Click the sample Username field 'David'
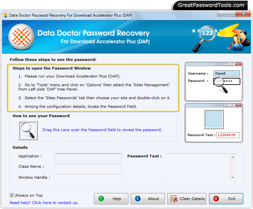Screen dimensions: 253x209 tap(227, 73)
